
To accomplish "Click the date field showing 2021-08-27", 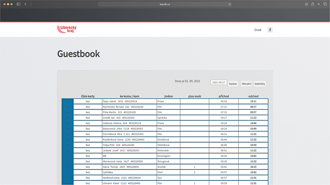I will pos(219,83).
